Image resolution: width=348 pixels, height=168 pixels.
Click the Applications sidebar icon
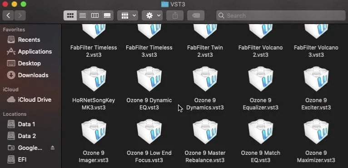pos(11,51)
